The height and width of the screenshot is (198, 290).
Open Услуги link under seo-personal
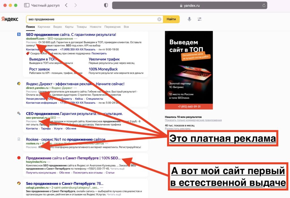click(x=58, y=128)
